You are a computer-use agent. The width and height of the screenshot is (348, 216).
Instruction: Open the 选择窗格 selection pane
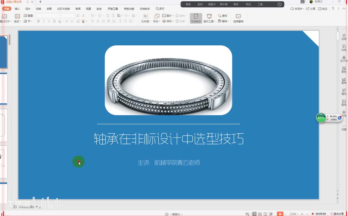pos(238,18)
